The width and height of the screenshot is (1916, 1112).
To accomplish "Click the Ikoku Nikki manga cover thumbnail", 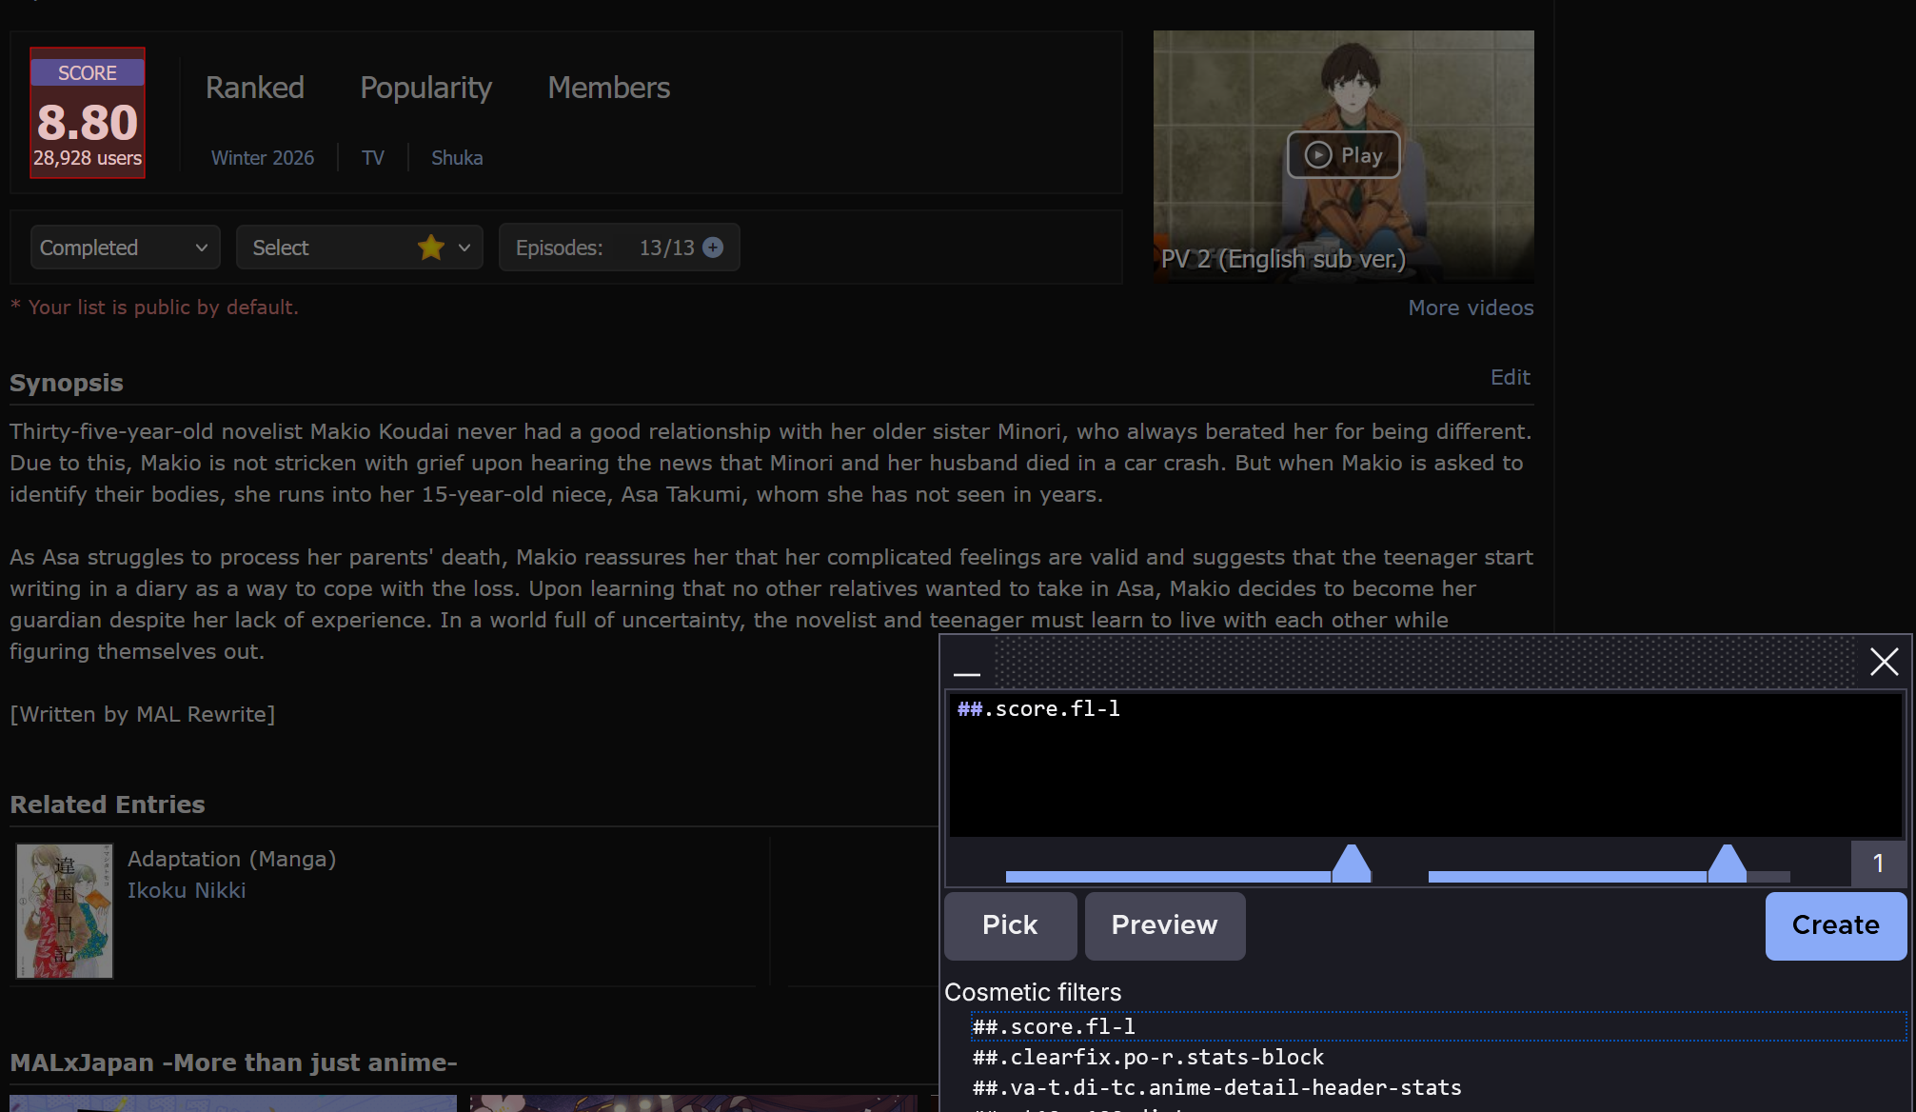I will coord(65,910).
